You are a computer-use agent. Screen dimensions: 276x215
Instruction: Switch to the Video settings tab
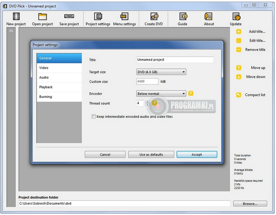[59, 68]
